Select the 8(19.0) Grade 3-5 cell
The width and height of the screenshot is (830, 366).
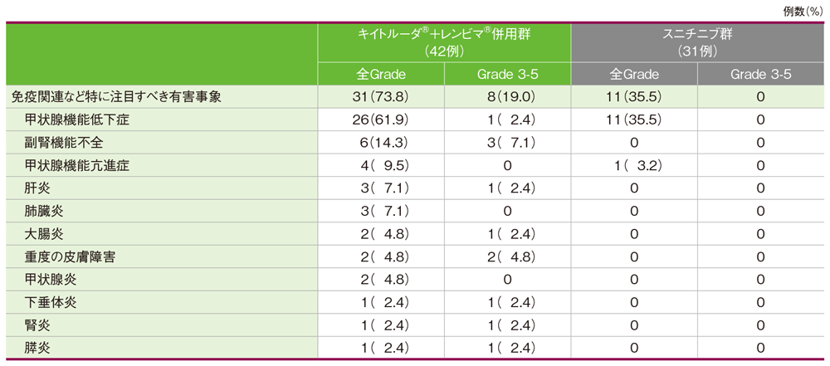508,97
